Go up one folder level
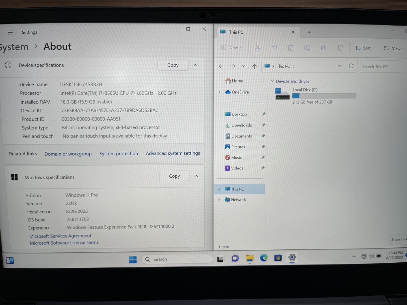The width and height of the screenshot is (407, 305). [254, 66]
